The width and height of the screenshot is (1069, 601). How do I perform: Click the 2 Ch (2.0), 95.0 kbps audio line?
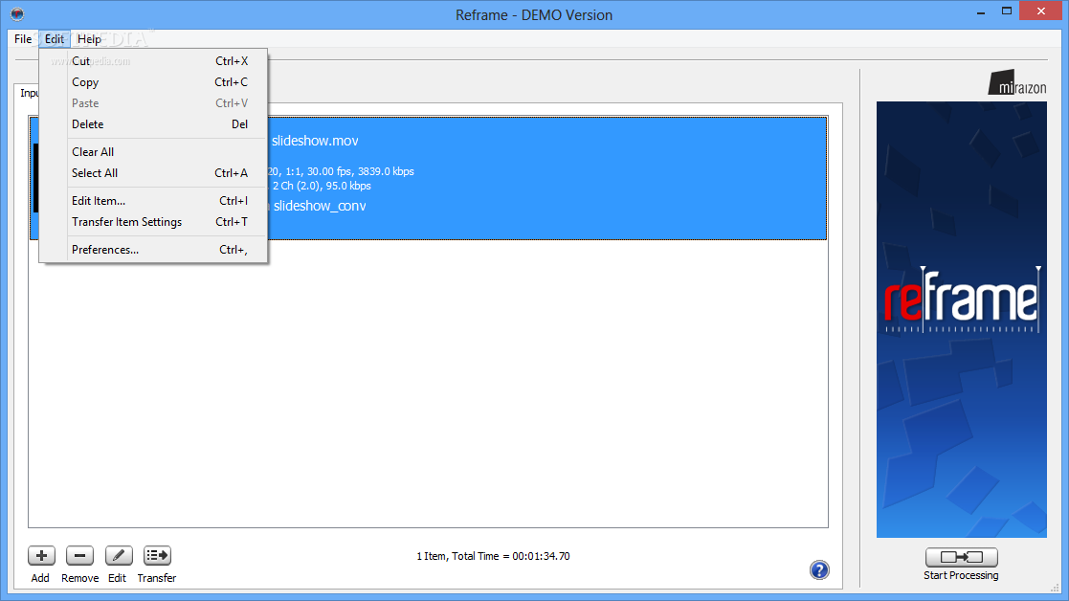pos(322,186)
